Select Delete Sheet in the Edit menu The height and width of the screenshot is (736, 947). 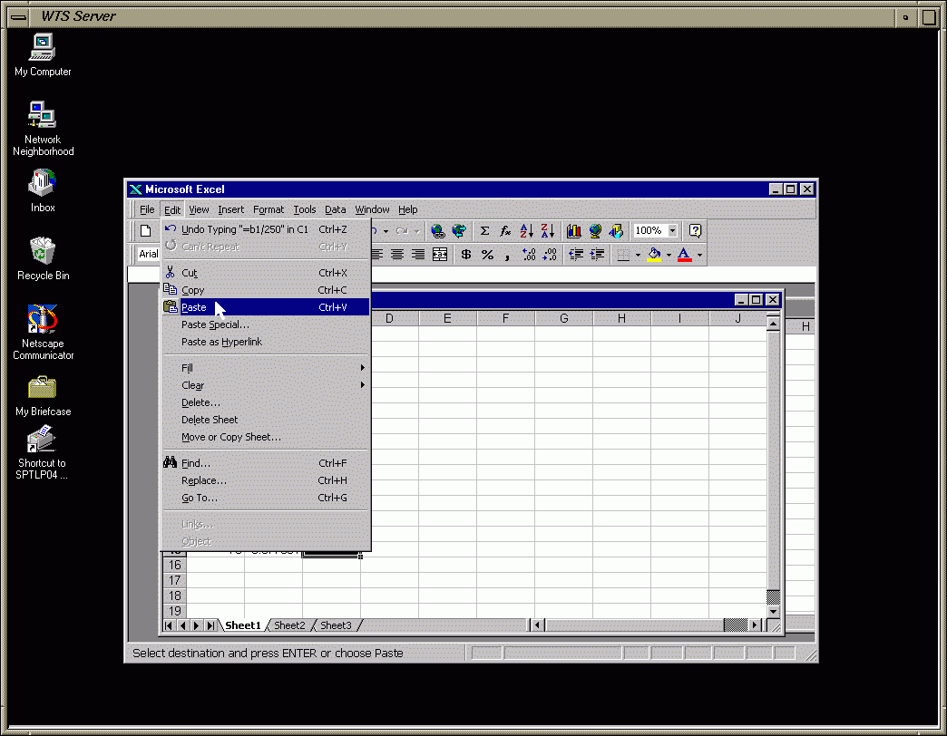210,420
